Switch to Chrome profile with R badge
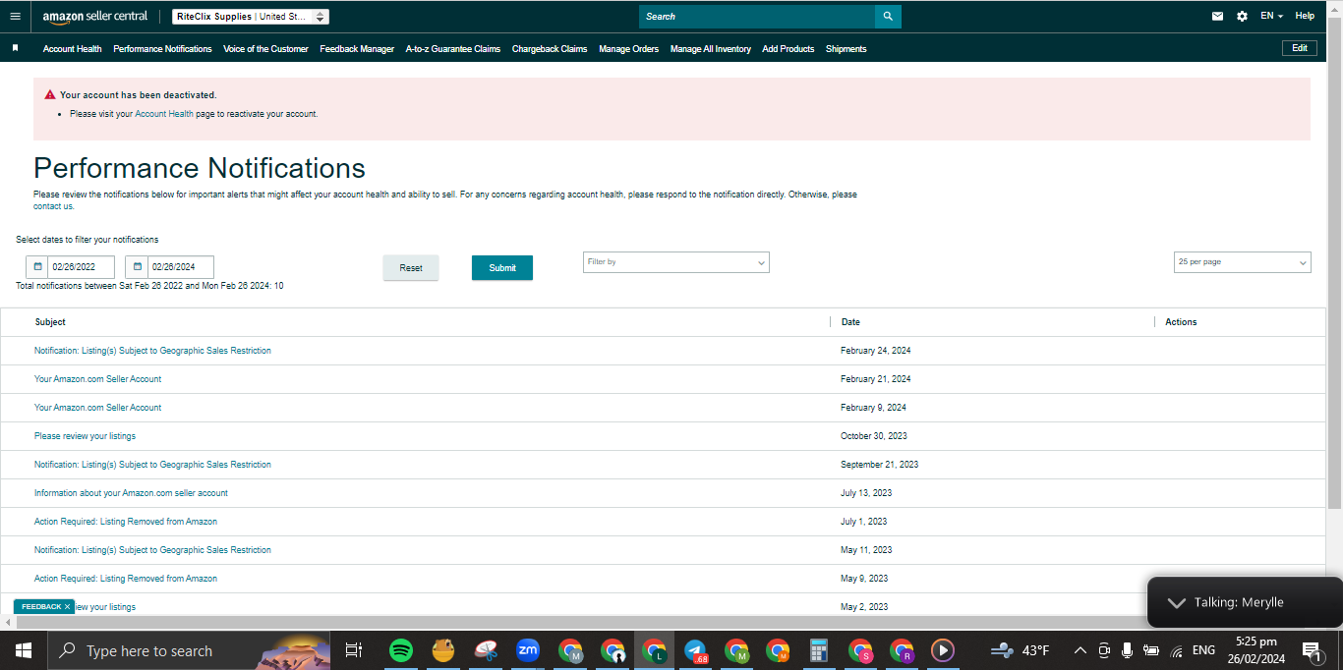 [x=902, y=650]
